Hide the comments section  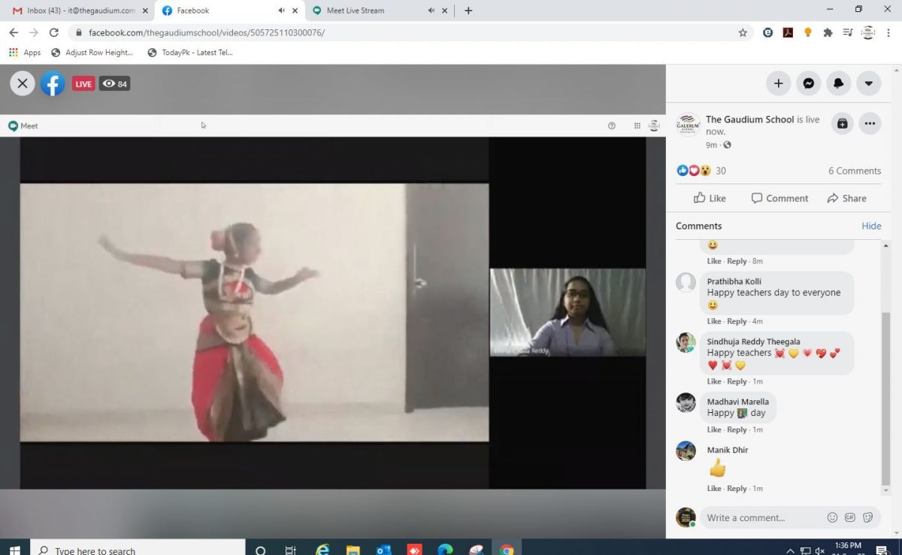click(870, 226)
